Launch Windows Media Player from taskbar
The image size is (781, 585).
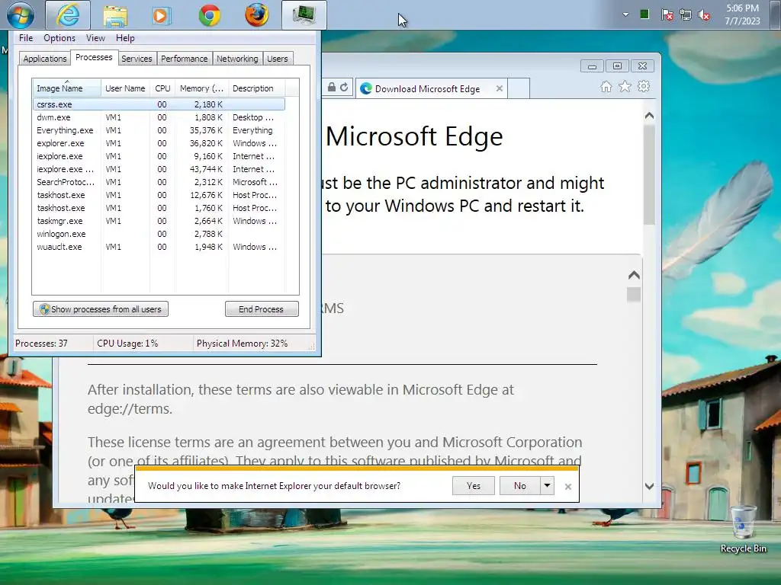point(161,15)
